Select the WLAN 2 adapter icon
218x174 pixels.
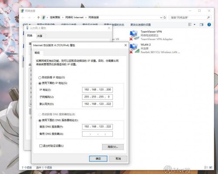pyautogui.click(x=134, y=48)
